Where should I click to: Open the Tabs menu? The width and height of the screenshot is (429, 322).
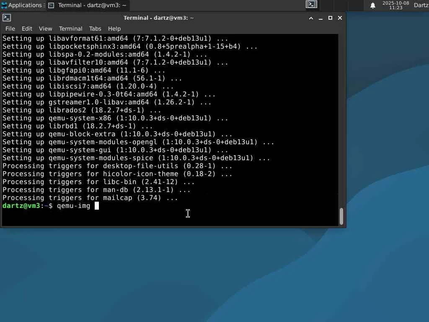click(95, 29)
